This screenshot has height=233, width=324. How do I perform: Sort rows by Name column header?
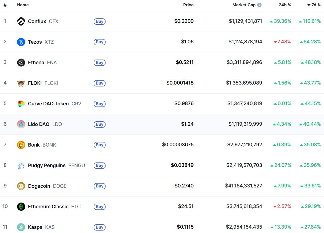[23, 5]
